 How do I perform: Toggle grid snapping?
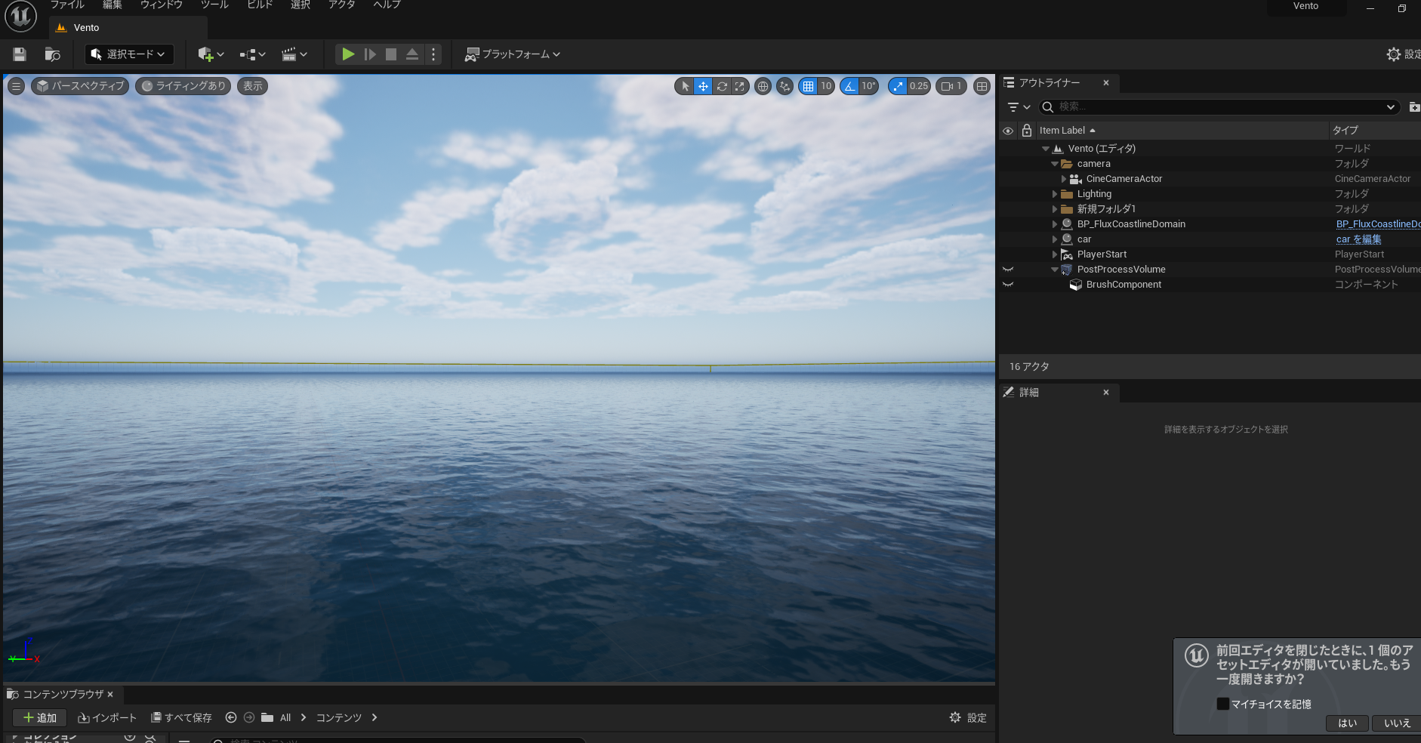click(x=809, y=86)
